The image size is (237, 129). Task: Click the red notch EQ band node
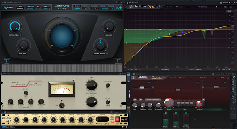pyautogui.click(x=212, y=29)
